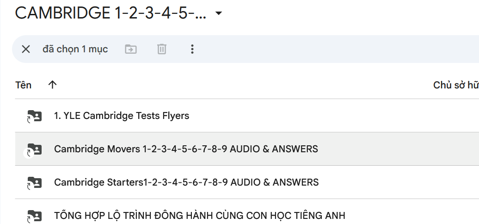Image resolution: width=479 pixels, height=224 pixels.
Task: Click empty area of the YLE Flyers row
Action: click(324, 116)
